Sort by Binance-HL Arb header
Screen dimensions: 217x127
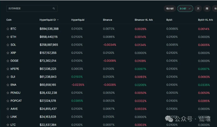144,20
